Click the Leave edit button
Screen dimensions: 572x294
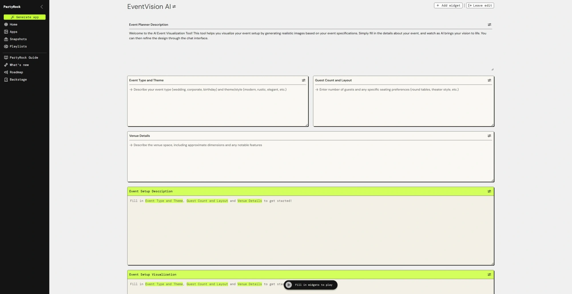(x=480, y=5)
